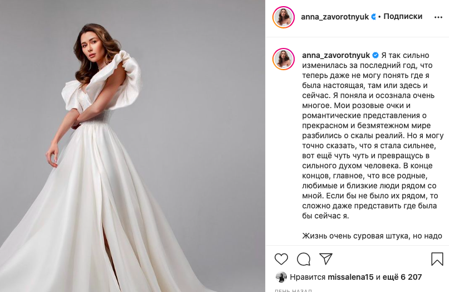Viewport: 449px width, 292px height.
Task: Click the blue verified badge in the caption
Action: tap(375, 55)
